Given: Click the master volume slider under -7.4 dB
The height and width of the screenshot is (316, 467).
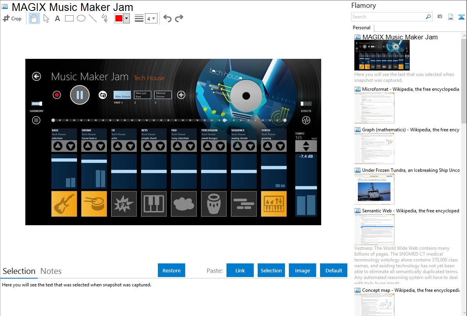Looking at the screenshot, I should pyautogui.click(x=306, y=188).
